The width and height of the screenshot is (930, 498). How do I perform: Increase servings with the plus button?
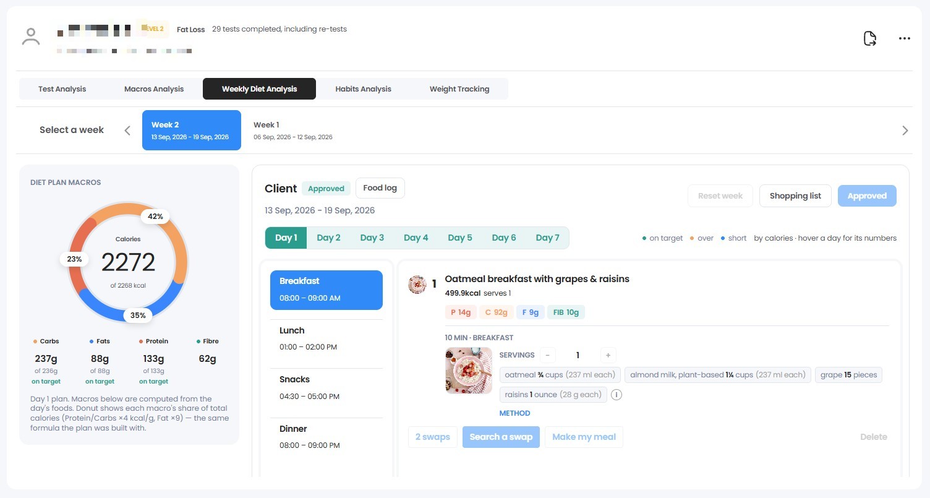[x=608, y=355]
